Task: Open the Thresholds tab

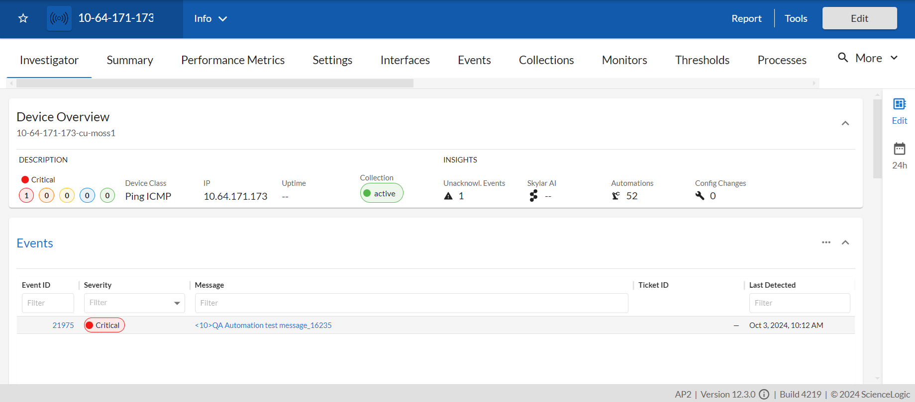Action: pos(702,60)
